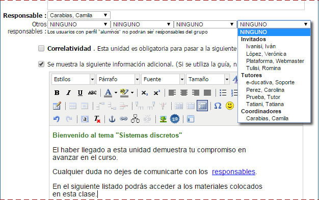Click the sitemap hierarchy link icon
The width and height of the screenshot is (319, 200).
click(135, 119)
